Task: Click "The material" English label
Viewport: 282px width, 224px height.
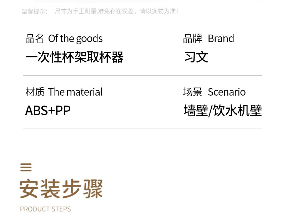Action: pyautogui.click(x=75, y=92)
